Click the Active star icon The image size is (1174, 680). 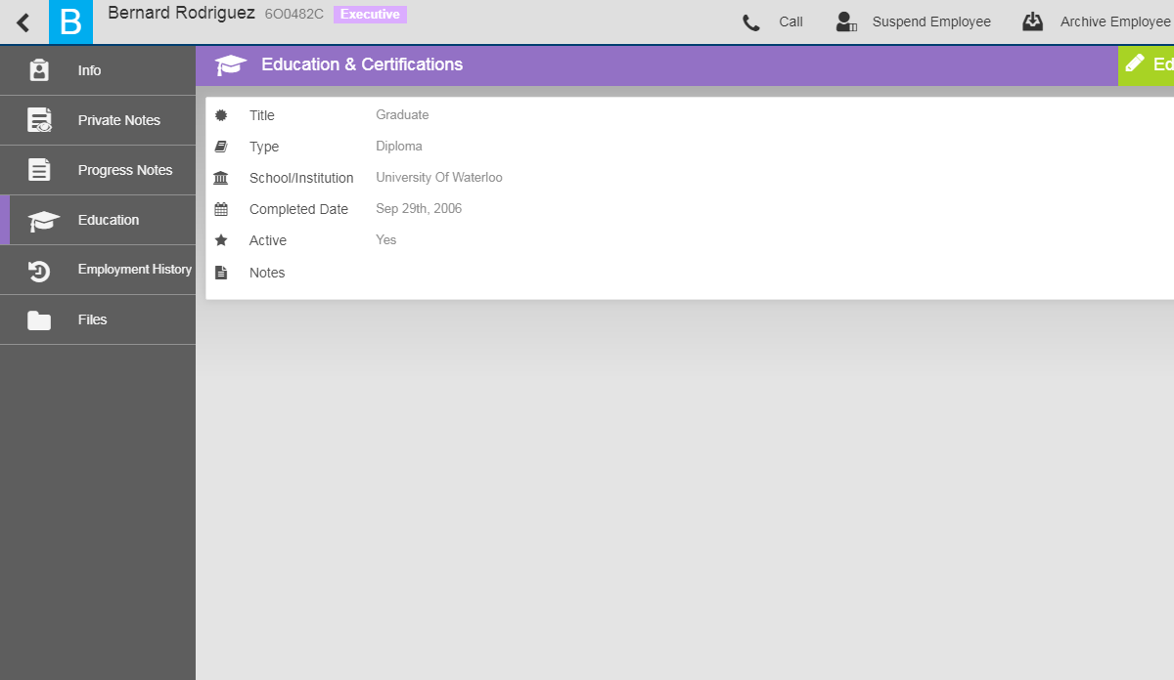221,240
